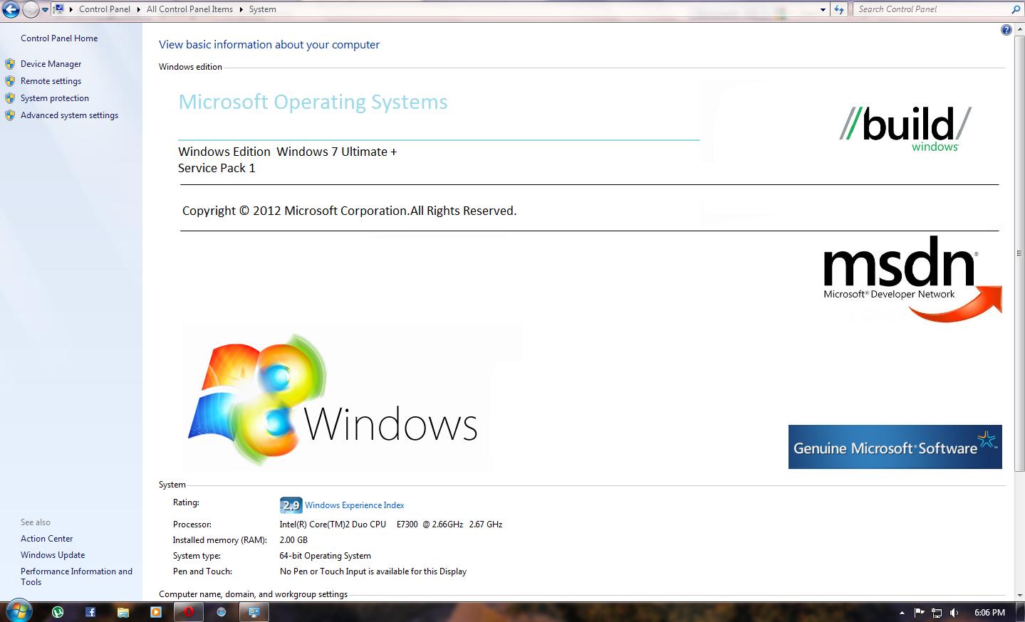Open the Windows Experience Index link

click(x=354, y=505)
